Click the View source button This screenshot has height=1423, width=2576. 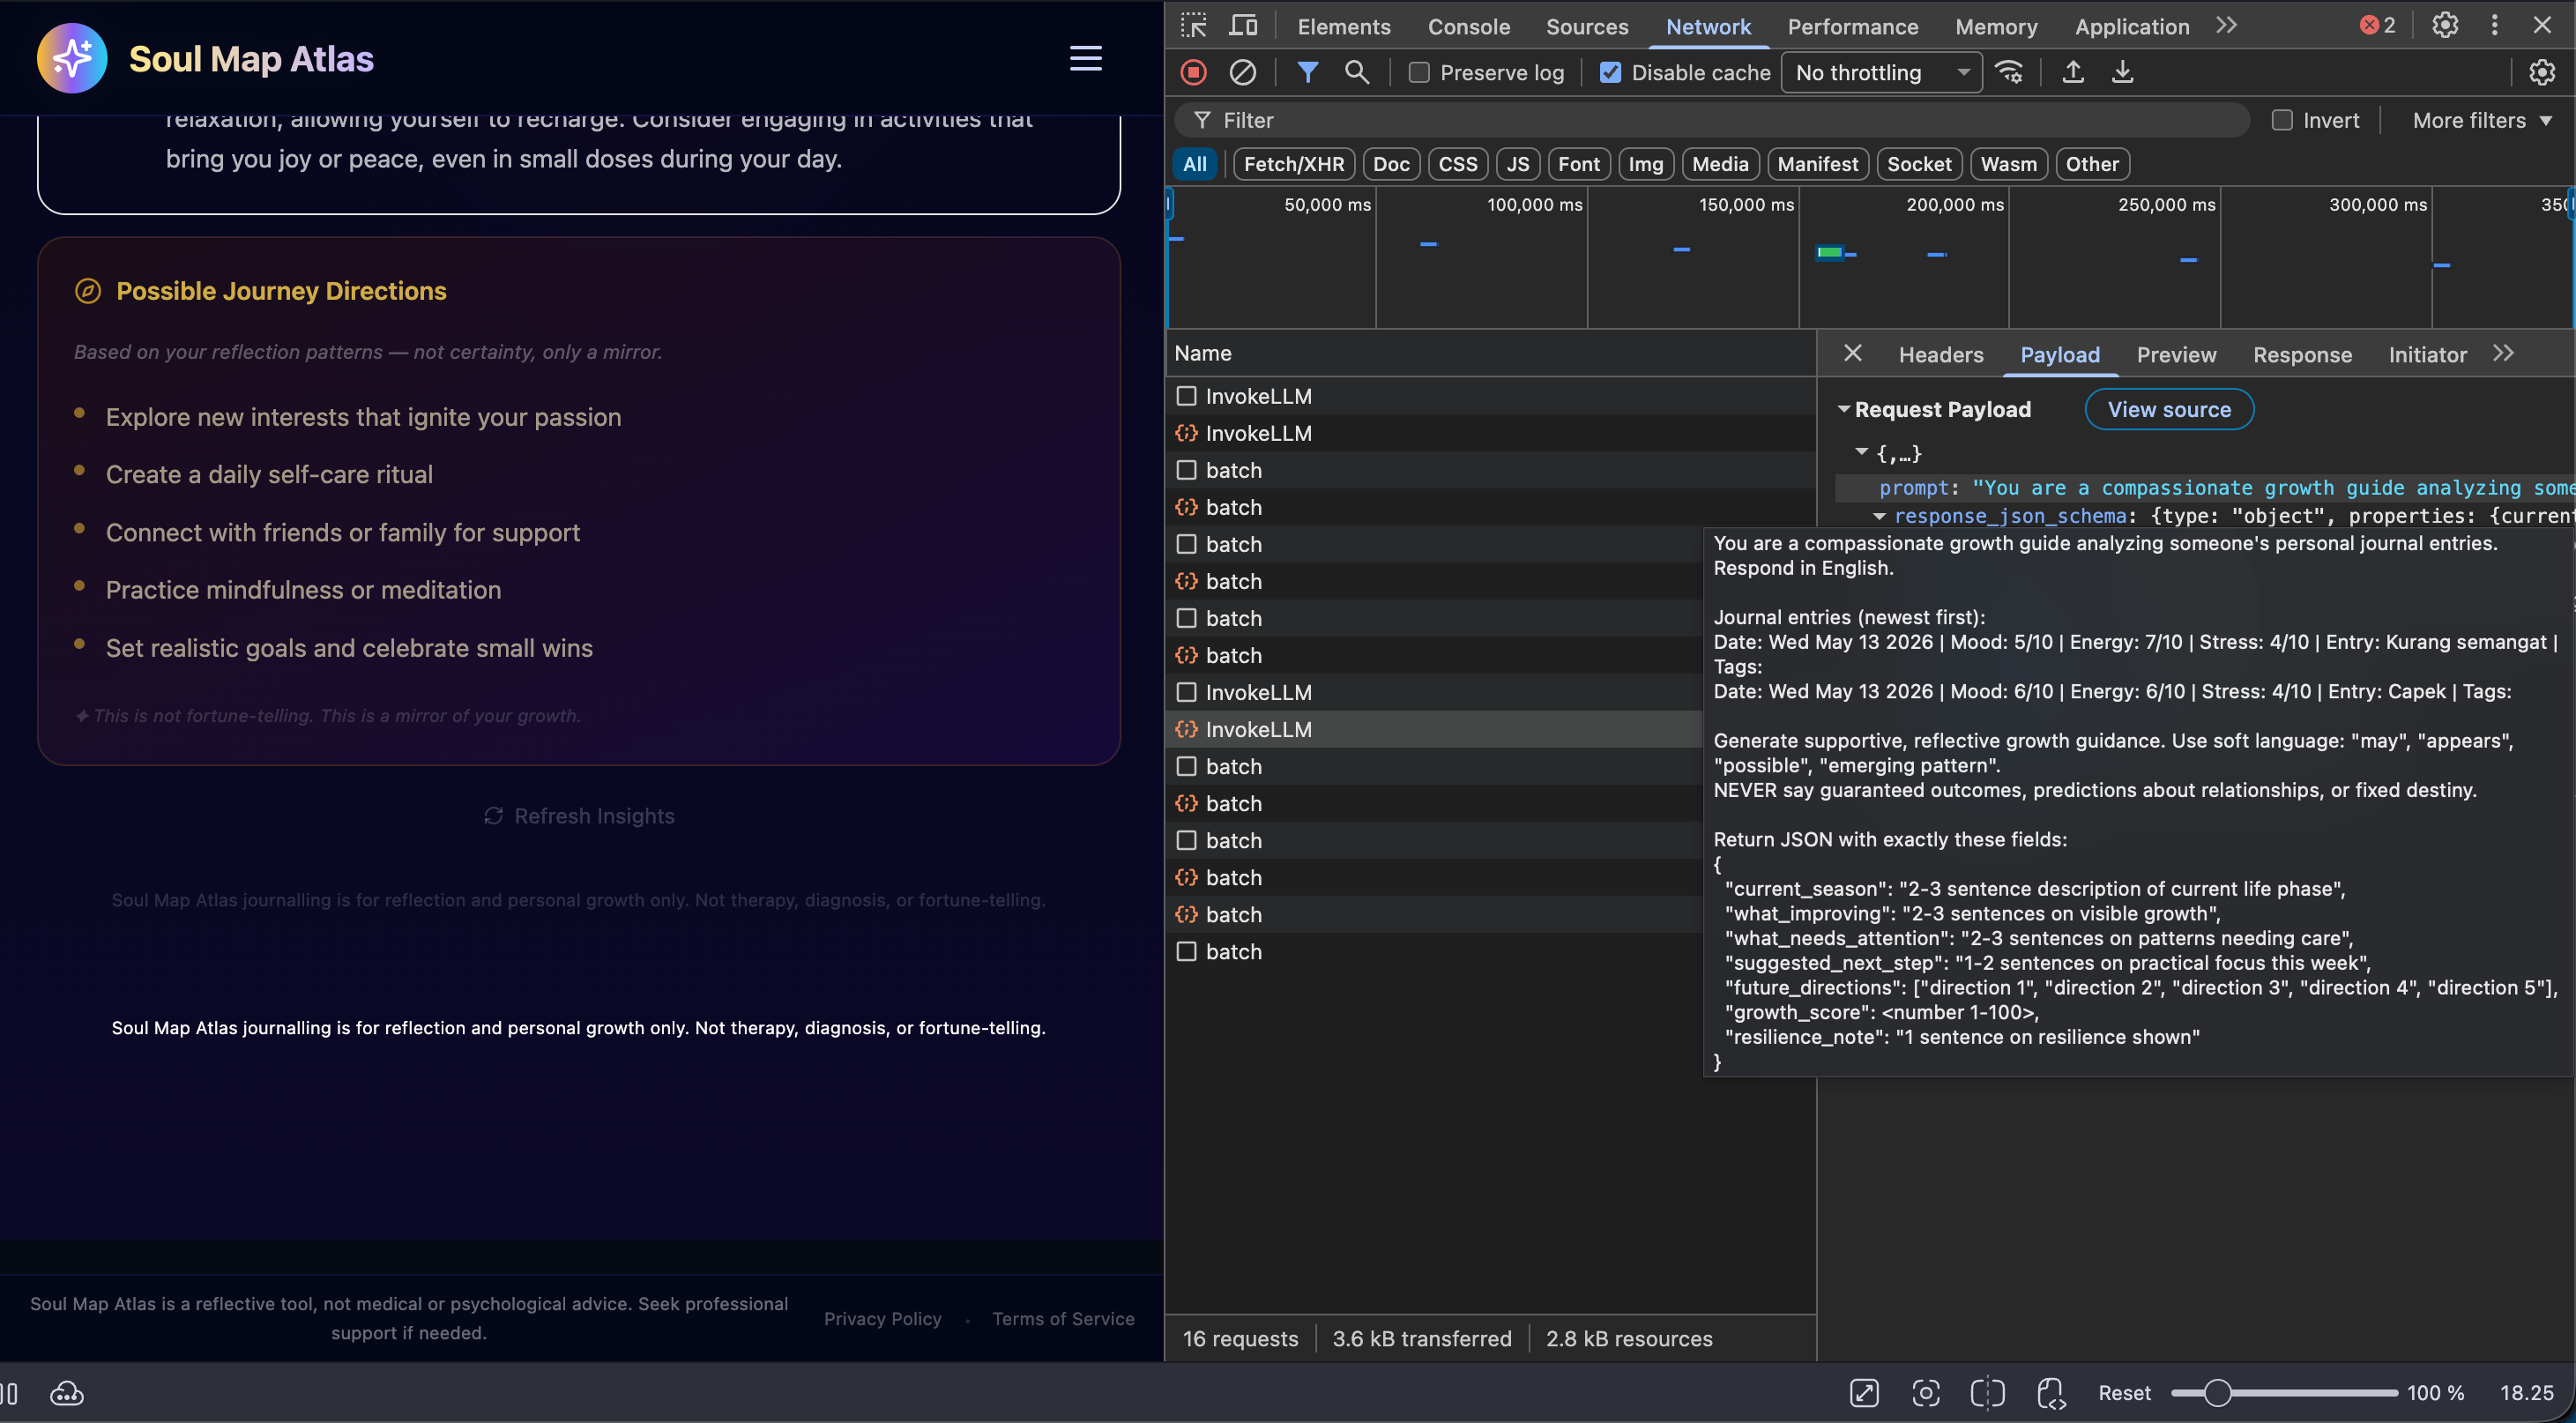tap(2168, 409)
